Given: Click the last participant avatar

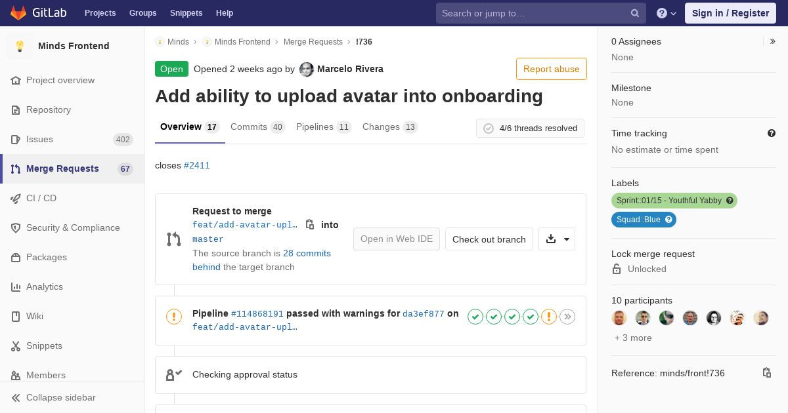Looking at the screenshot, I should (x=761, y=318).
